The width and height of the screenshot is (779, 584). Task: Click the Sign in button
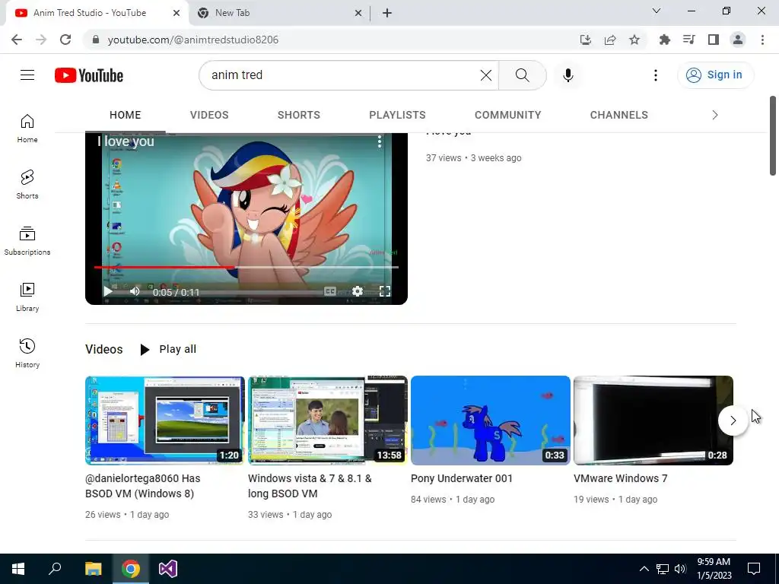(x=715, y=75)
